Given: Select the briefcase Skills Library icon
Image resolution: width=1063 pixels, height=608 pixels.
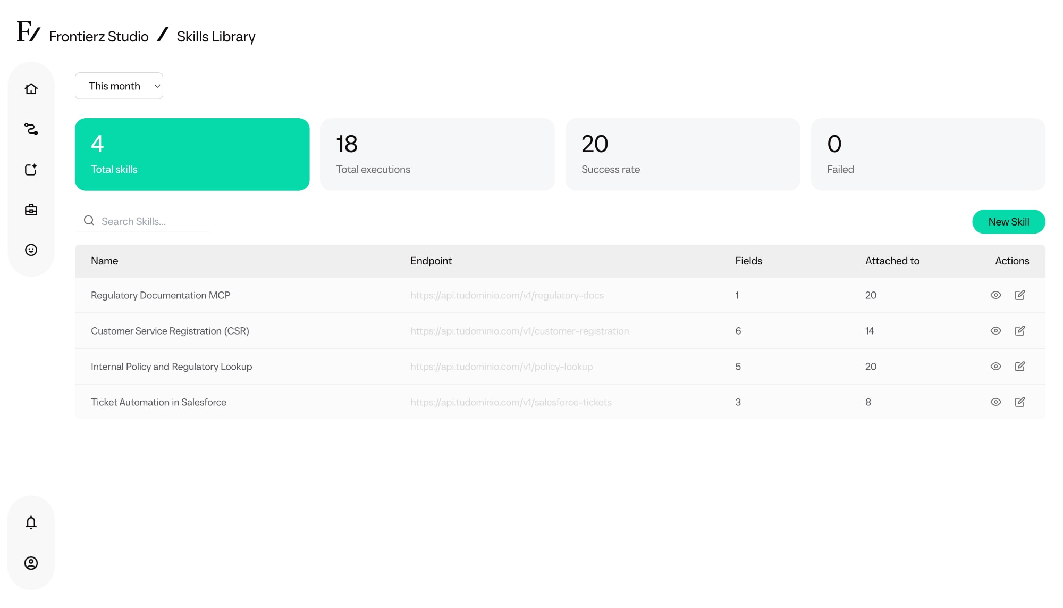Looking at the screenshot, I should click(31, 210).
